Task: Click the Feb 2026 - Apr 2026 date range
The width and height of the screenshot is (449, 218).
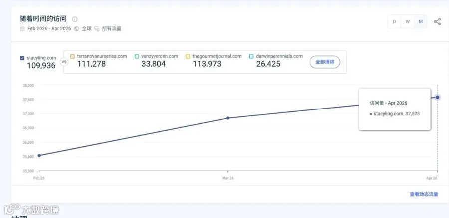Action: tap(49, 29)
